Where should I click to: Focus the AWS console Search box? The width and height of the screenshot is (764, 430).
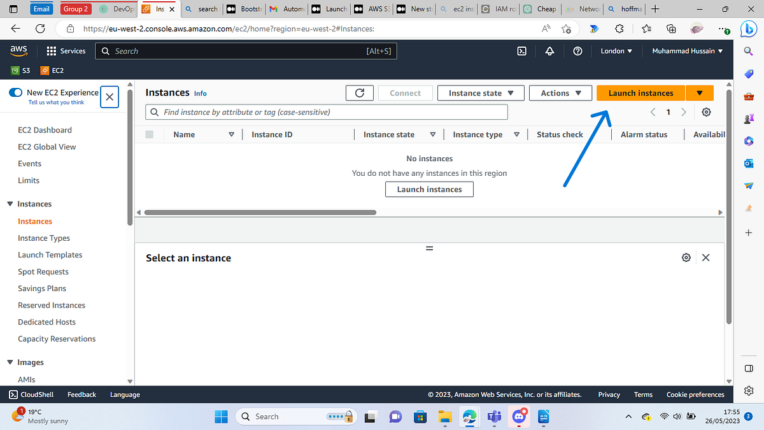point(246,51)
